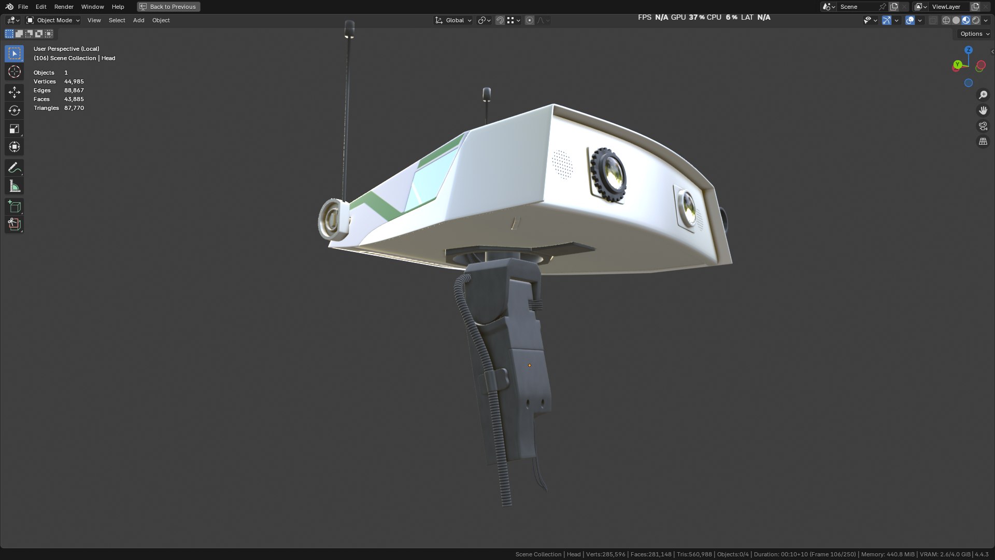Select the Measure tool
This screenshot has height=560, width=995.
pos(15,186)
